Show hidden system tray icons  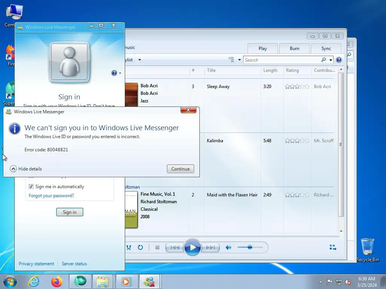coord(320,282)
